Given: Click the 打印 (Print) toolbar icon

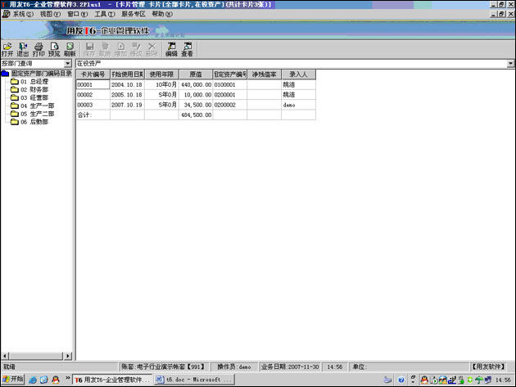Looking at the screenshot, I should (x=38, y=50).
